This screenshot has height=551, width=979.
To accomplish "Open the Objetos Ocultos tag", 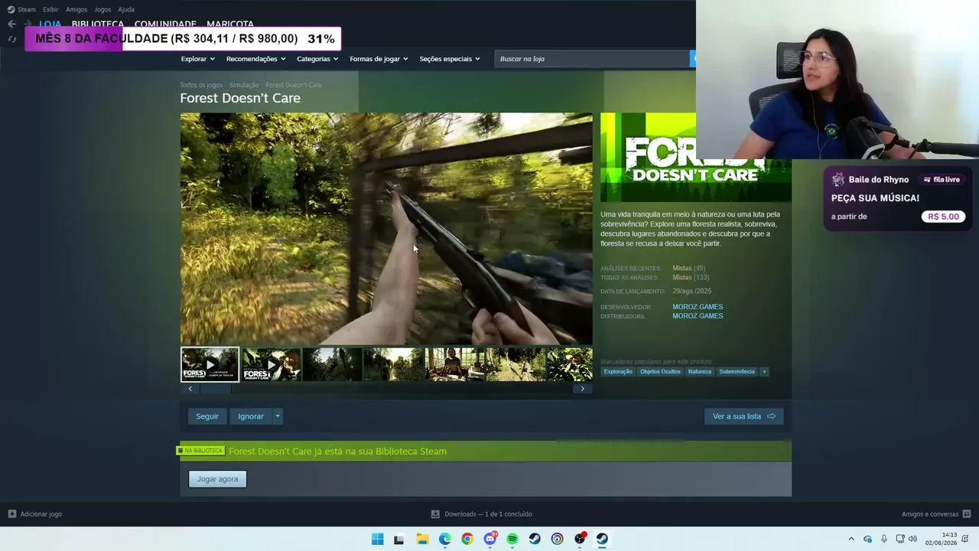I will coord(660,372).
